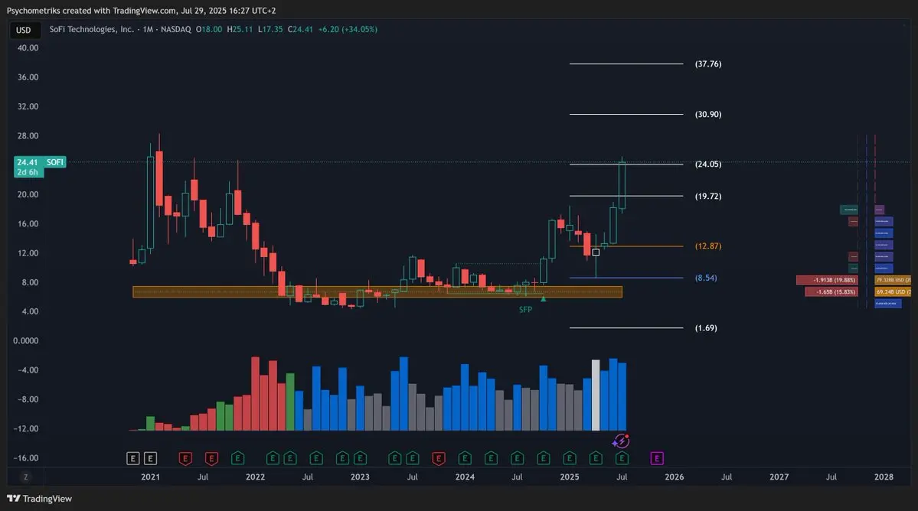Select the orange (12.87) level label
The image size is (918, 511).
[x=707, y=246]
